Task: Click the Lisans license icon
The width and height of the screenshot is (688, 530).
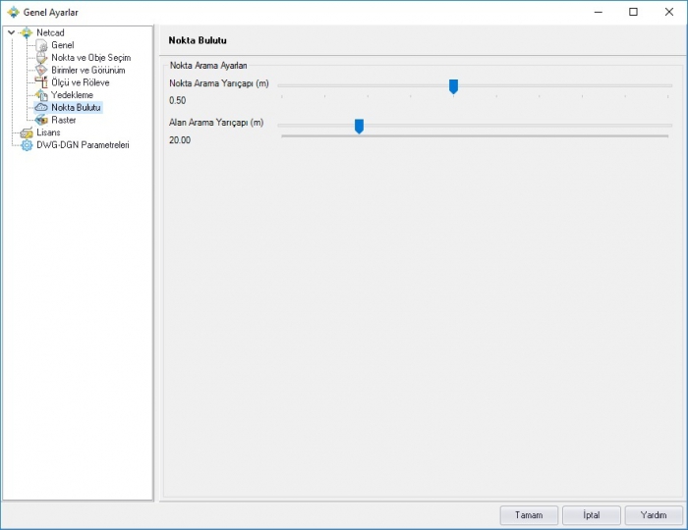Action: click(x=27, y=132)
